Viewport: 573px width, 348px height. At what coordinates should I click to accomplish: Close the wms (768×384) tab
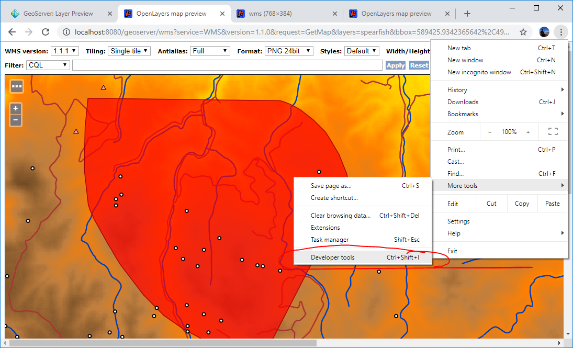tap(335, 14)
